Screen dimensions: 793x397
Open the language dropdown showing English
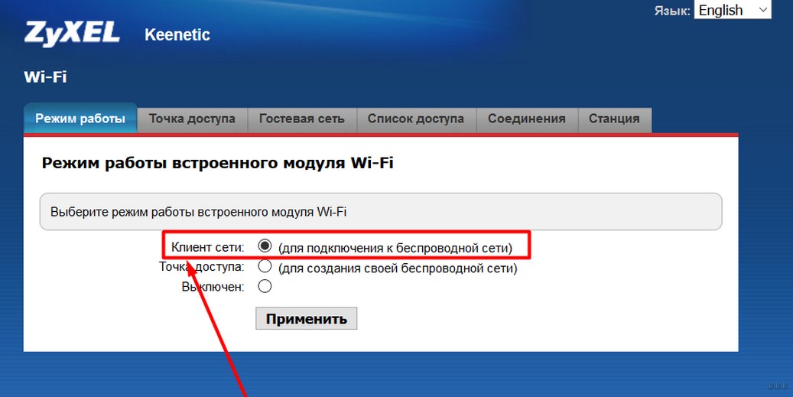733,10
